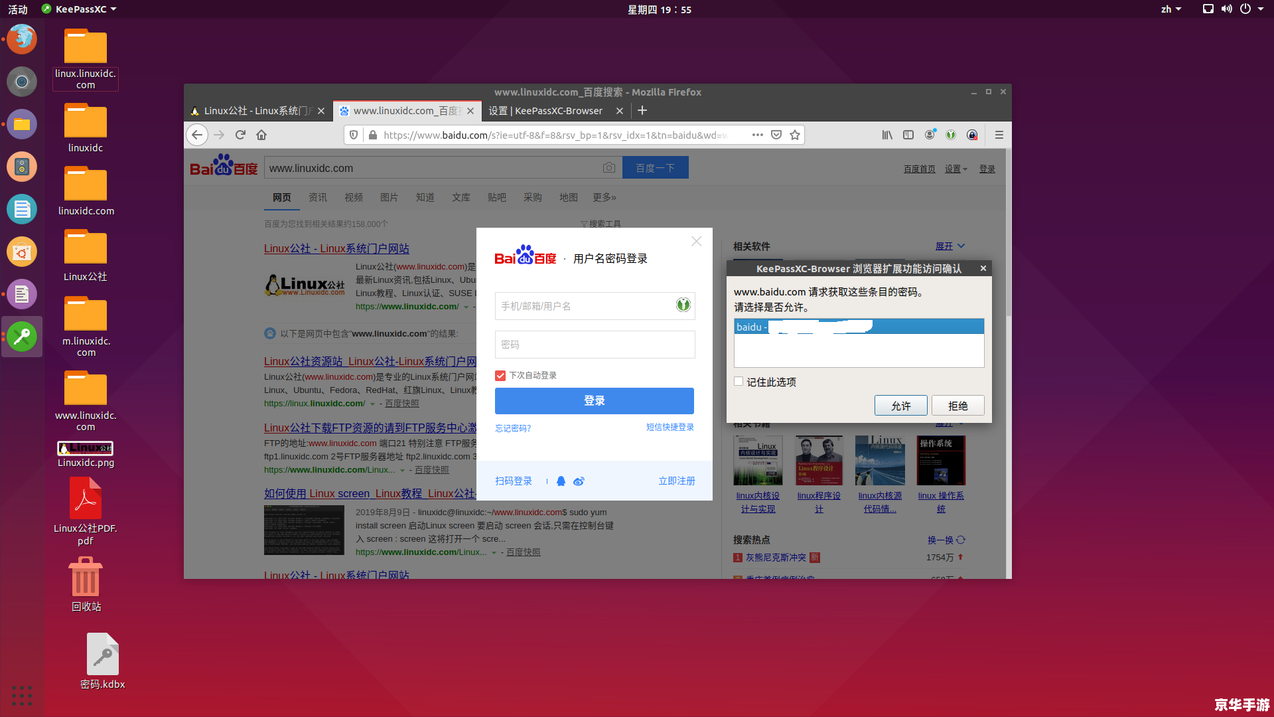Show Firefox sidebars toolbar icon
This screenshot has width=1274, height=717.
pyautogui.click(x=908, y=135)
